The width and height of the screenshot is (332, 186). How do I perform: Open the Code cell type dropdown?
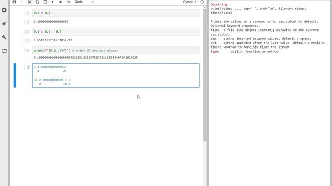[84, 2]
